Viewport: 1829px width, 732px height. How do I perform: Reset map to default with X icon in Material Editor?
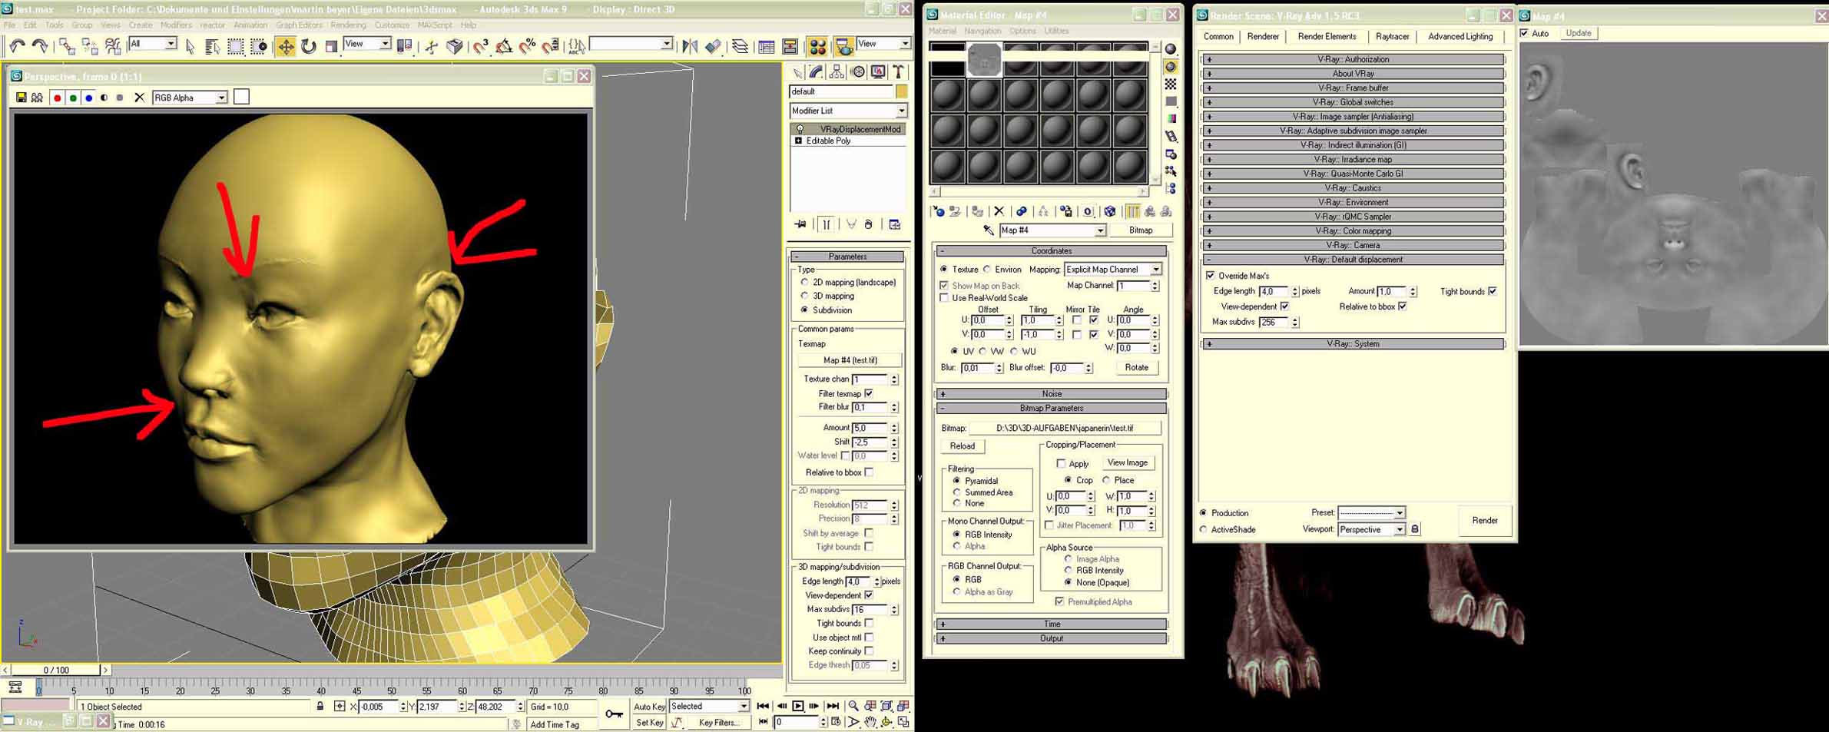coord(999,211)
